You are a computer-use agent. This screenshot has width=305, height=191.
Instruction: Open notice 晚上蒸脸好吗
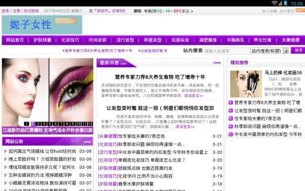pos(42,159)
